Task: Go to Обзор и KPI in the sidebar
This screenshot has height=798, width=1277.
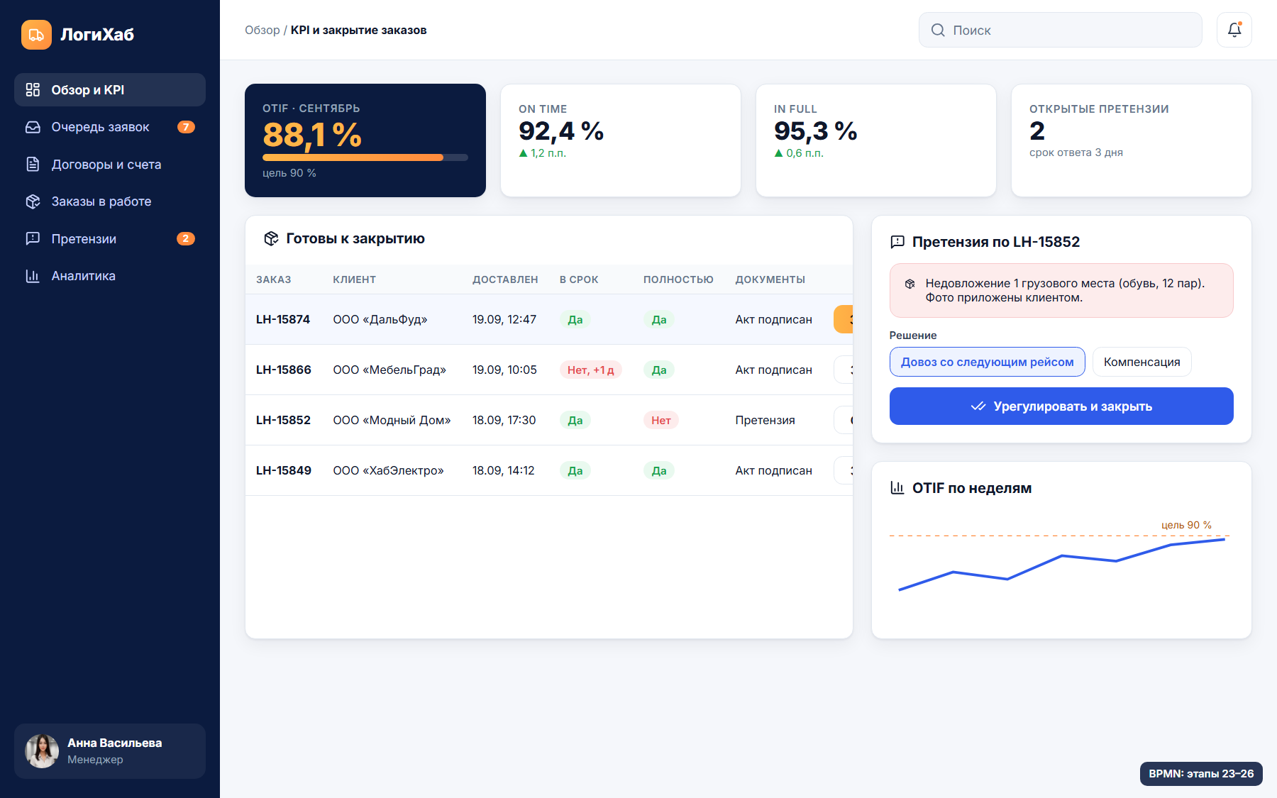Action: point(110,90)
